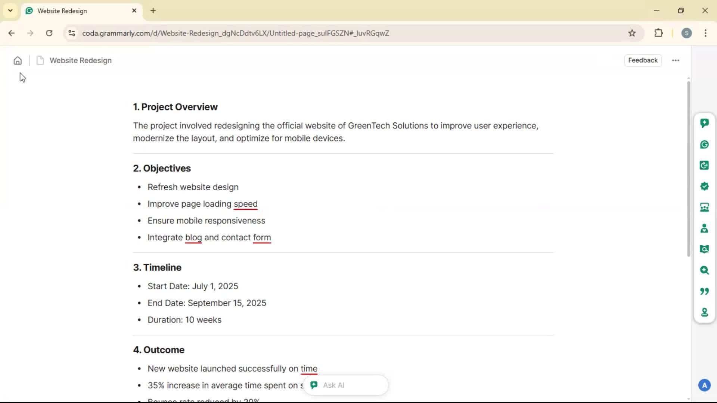Open a new browser tab
The height and width of the screenshot is (403, 717).
pos(153,11)
